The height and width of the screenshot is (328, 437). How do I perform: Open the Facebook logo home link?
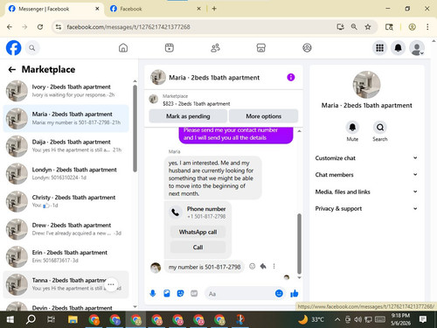coord(13,48)
